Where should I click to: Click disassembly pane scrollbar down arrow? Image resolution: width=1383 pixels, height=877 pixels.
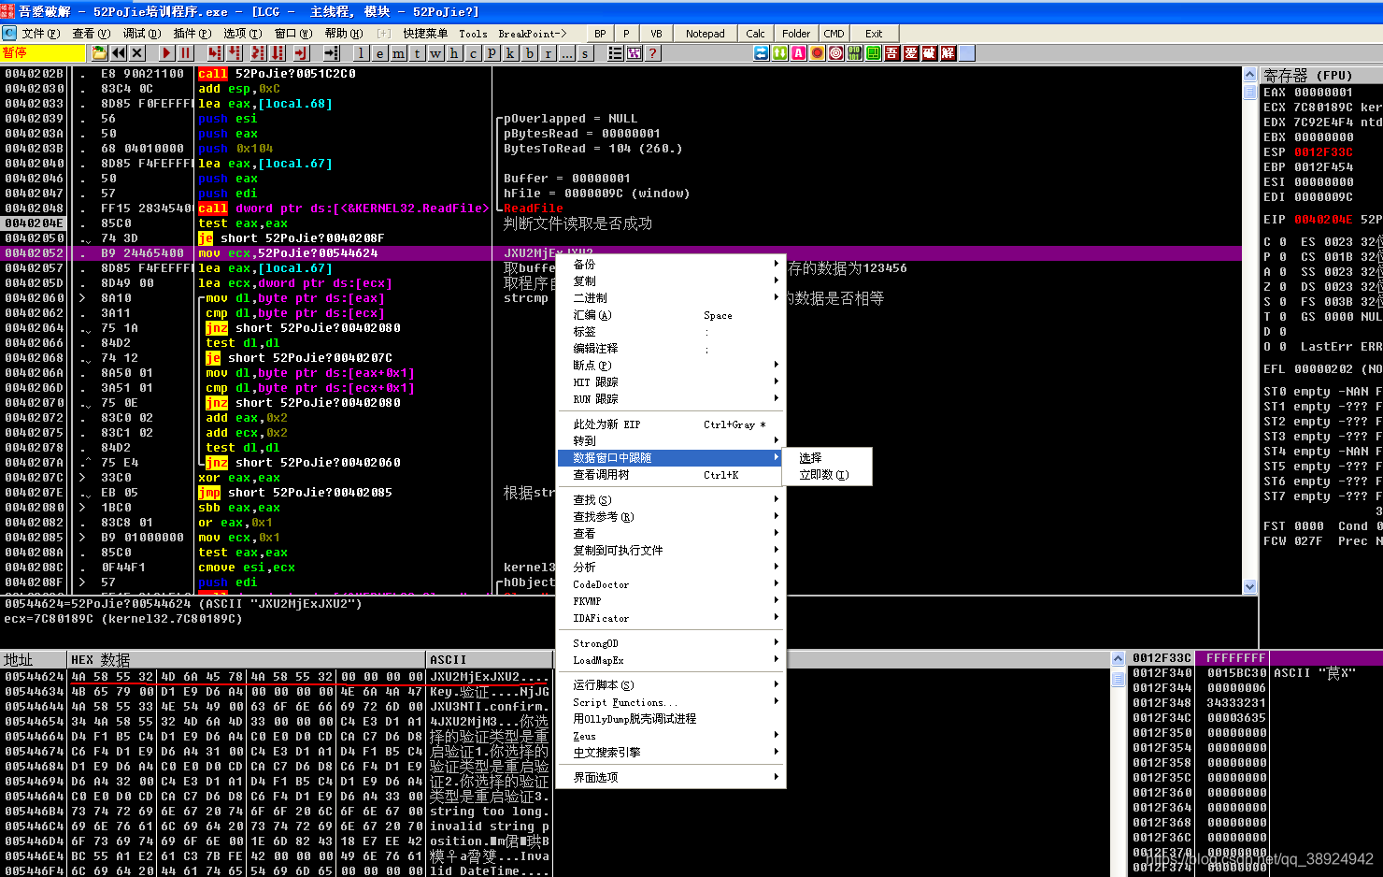pyautogui.click(x=1250, y=586)
